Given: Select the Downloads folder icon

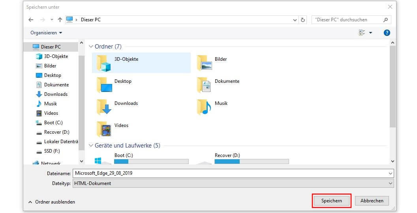Looking at the screenshot, I should 104,107.
